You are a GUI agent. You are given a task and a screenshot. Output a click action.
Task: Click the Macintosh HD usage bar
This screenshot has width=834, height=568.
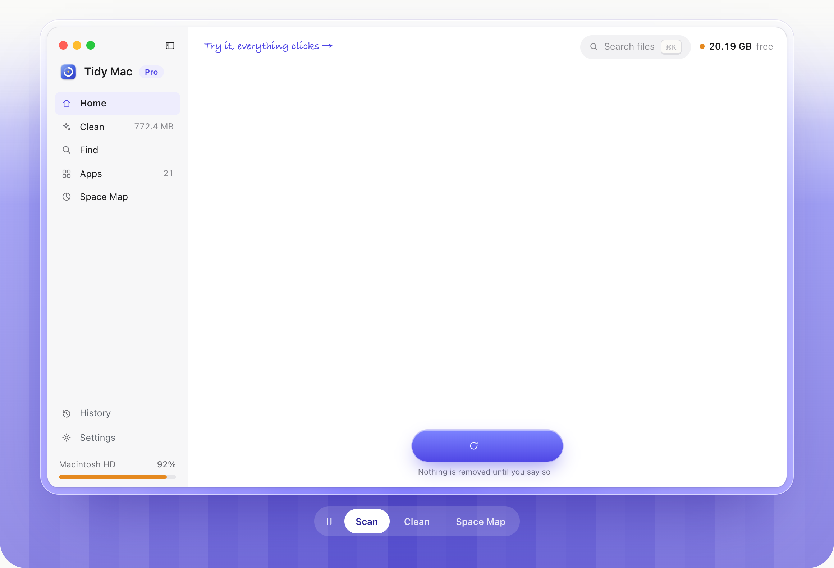(x=118, y=477)
